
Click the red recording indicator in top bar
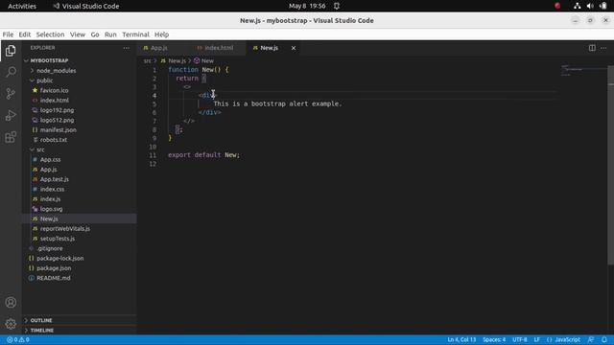(x=557, y=6)
